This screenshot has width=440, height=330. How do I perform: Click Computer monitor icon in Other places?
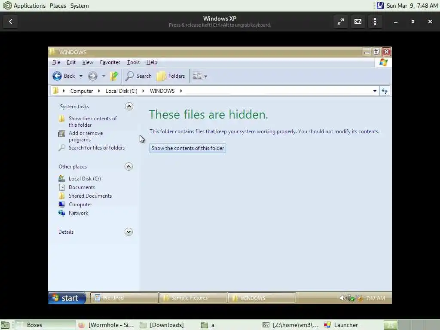[62, 205]
